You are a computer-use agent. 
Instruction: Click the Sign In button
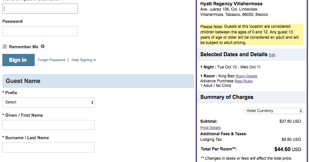pyautogui.click(x=19, y=60)
